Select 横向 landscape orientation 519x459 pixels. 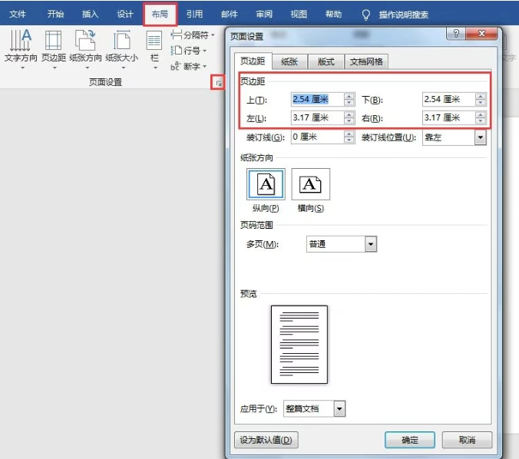310,184
